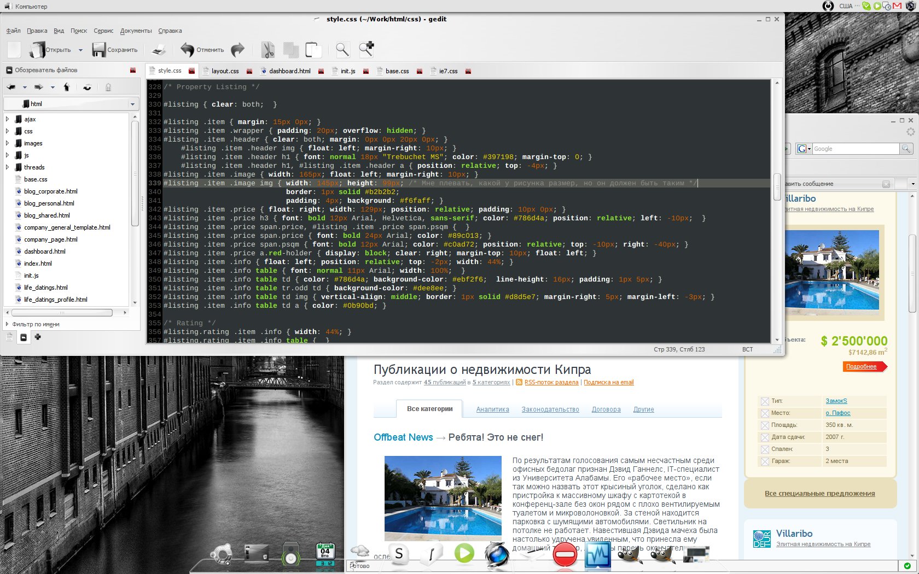Expand the threads folder
The image size is (919, 574).
coord(7,167)
